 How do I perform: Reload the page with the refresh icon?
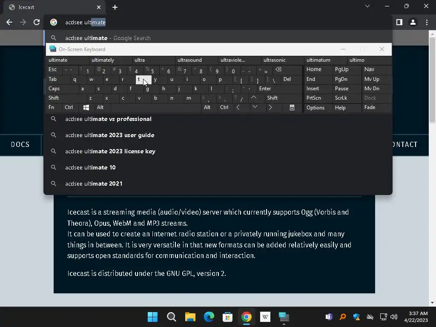pyautogui.click(x=37, y=22)
